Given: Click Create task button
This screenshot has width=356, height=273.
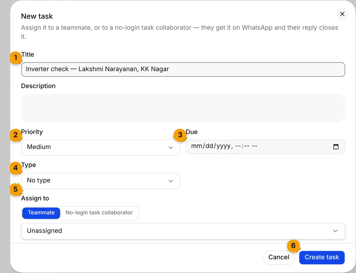Looking at the screenshot, I should click(x=322, y=257).
